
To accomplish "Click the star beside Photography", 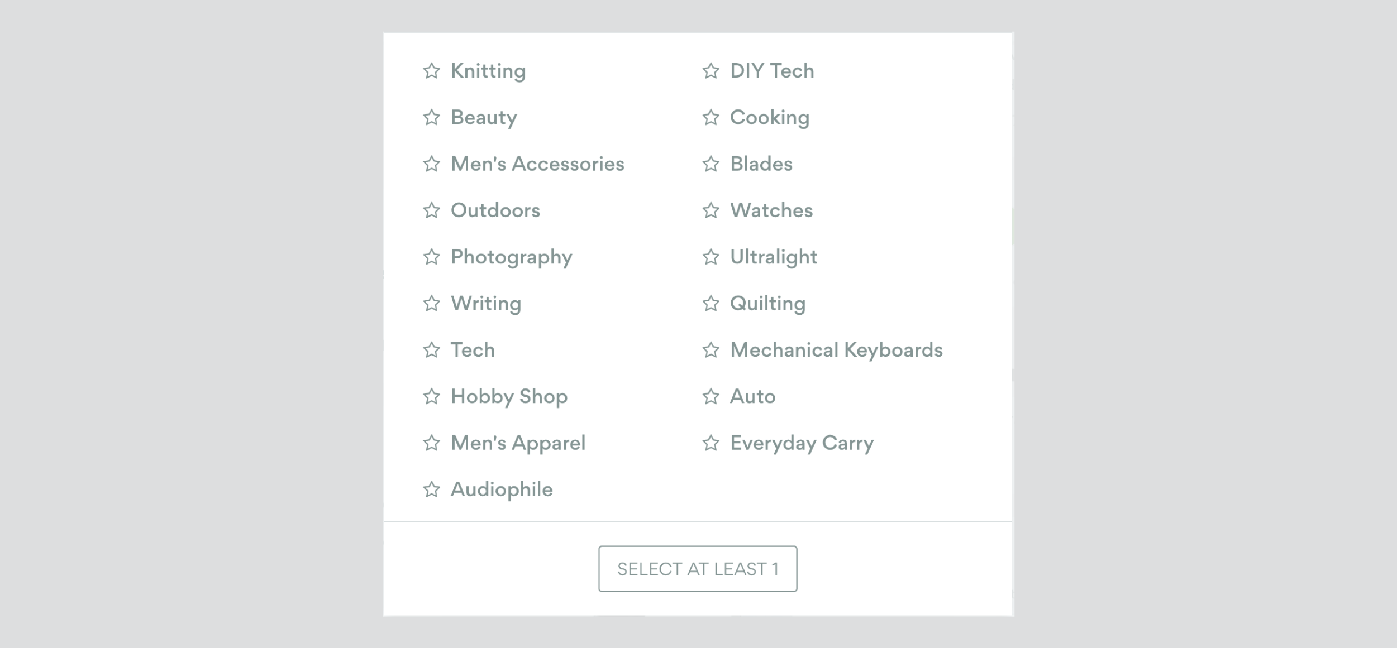I will [x=431, y=257].
